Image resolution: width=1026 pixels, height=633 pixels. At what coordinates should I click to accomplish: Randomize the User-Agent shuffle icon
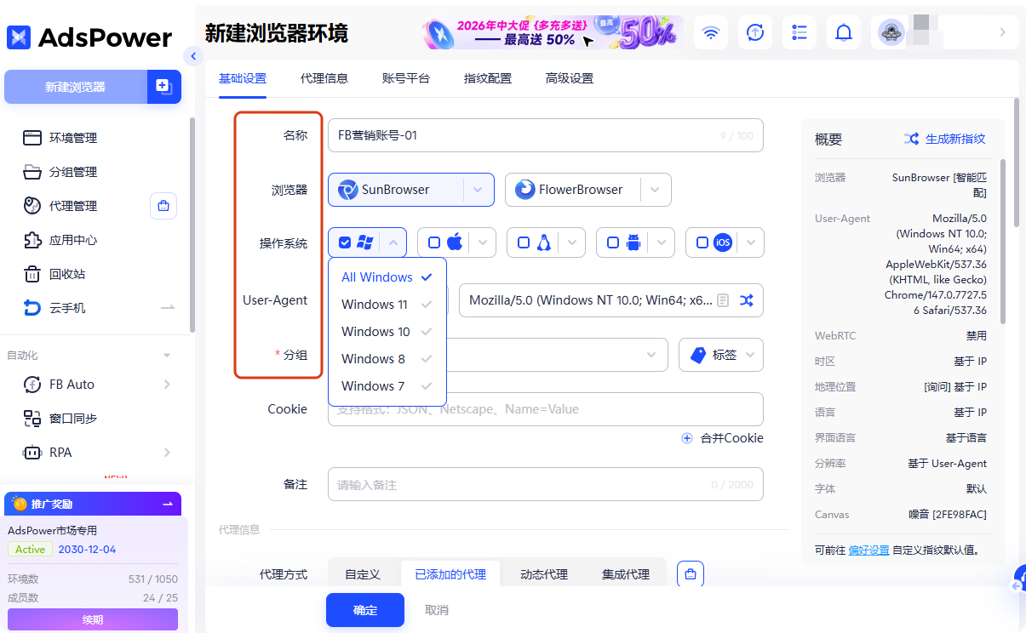tap(747, 300)
